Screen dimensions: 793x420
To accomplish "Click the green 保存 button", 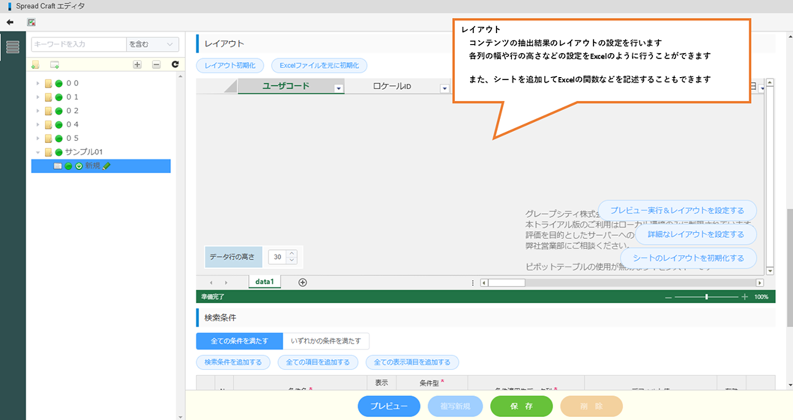I will pyautogui.click(x=521, y=406).
